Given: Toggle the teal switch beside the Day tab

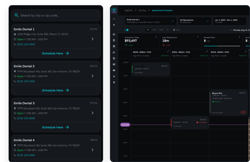Looking at the screenshot, I should tap(127, 30).
